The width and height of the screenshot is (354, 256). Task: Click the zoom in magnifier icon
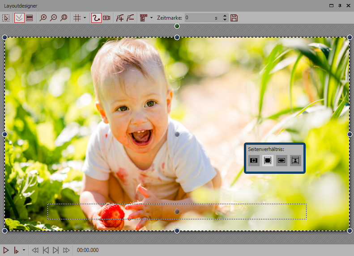pyautogui.click(x=43, y=18)
